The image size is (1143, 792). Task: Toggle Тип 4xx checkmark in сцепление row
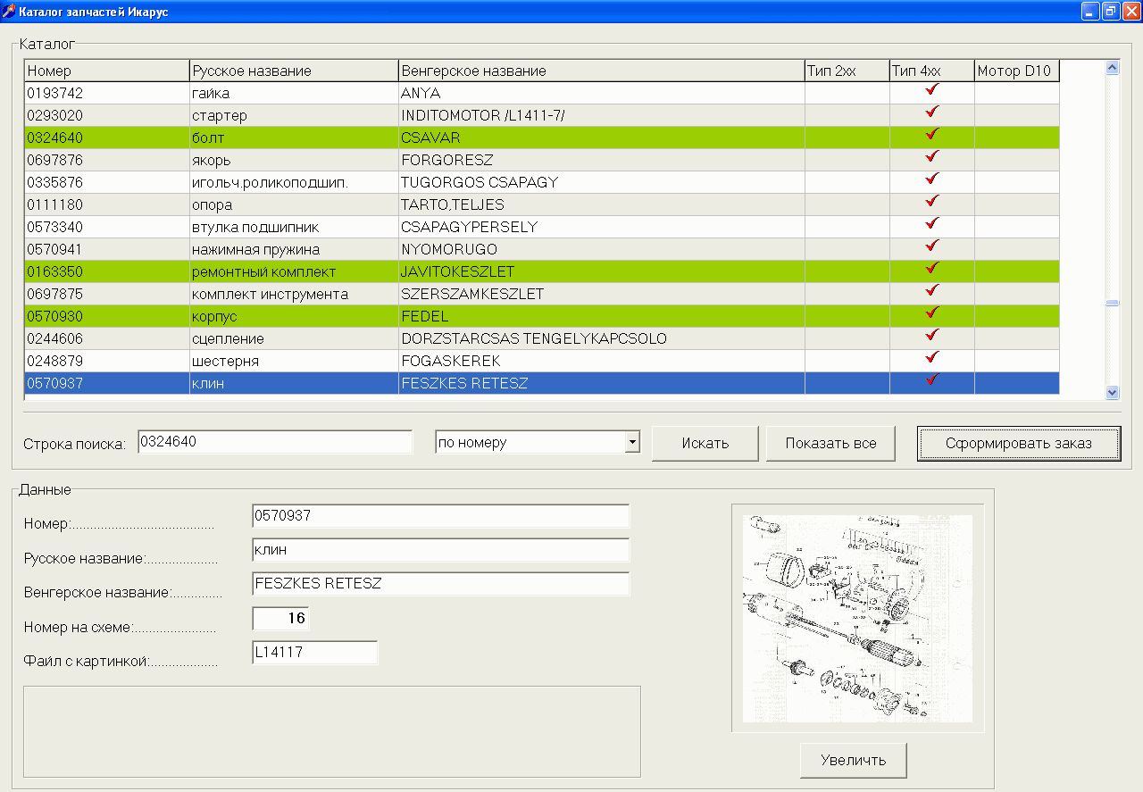[x=932, y=336]
